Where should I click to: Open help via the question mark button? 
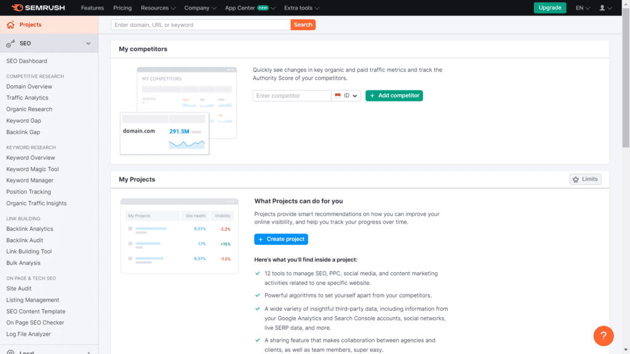point(604,336)
